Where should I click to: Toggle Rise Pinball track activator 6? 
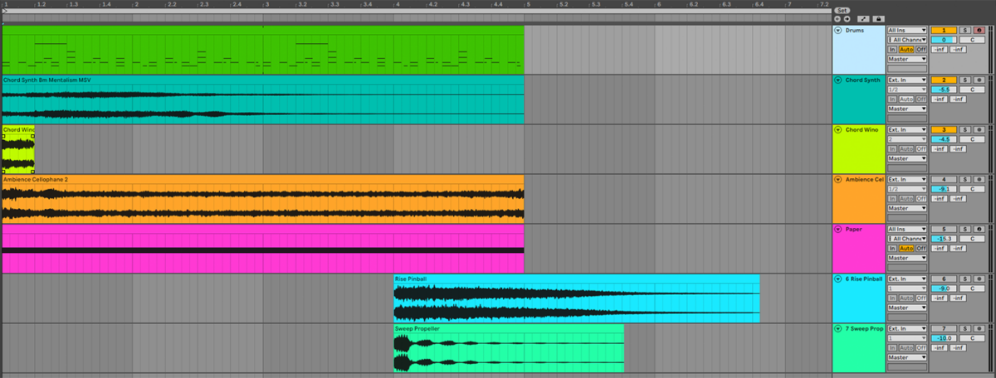[x=944, y=279]
